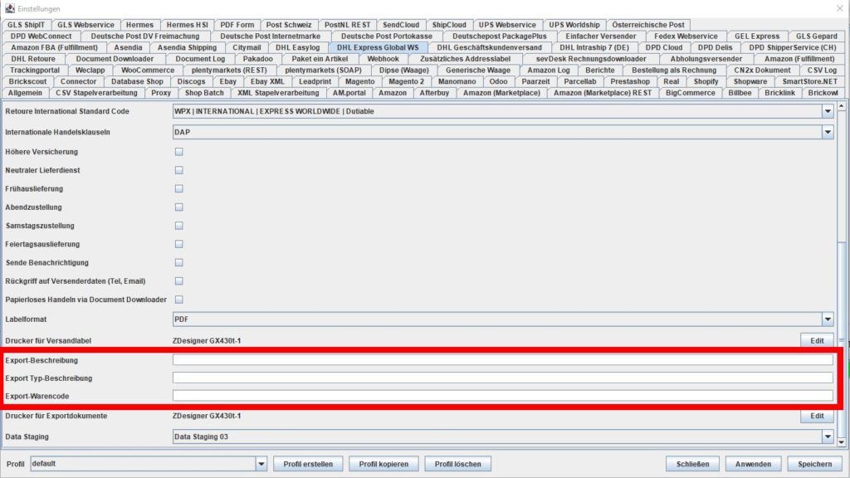Tick the Samstagszustellung checkbox

179,226
